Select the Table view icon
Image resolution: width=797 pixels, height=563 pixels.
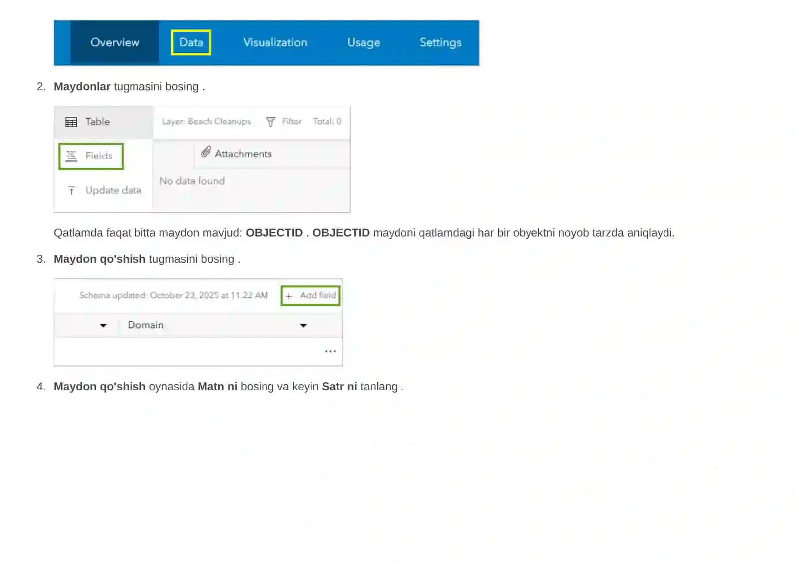pyautogui.click(x=71, y=122)
